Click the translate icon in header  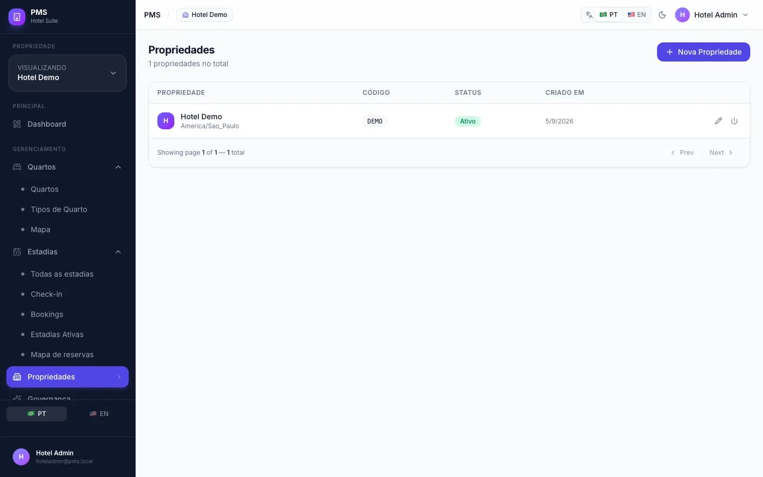589,15
